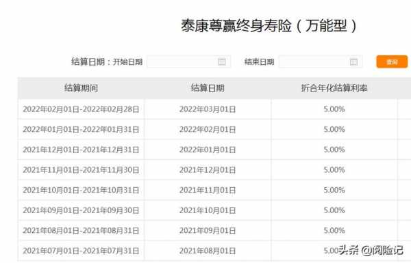
Task: Select the 2021年07月01日-2021年07月31日 period cell
Action: pos(81,251)
